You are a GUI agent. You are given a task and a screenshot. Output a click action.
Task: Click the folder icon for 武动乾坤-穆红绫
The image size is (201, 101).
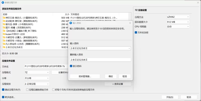click(x=4, y=21)
